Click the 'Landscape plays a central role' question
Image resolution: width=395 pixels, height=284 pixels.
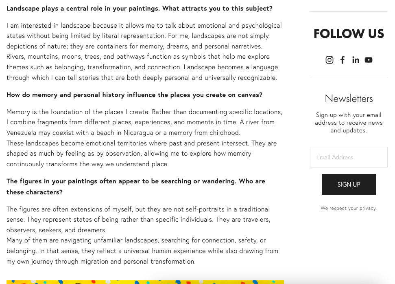coord(139,9)
